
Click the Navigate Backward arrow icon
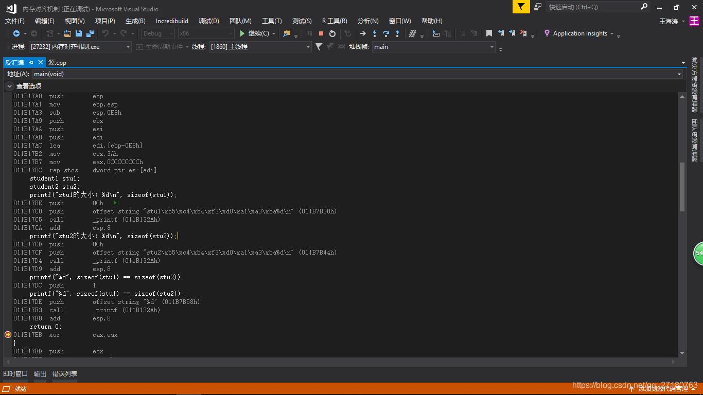[x=16, y=33]
